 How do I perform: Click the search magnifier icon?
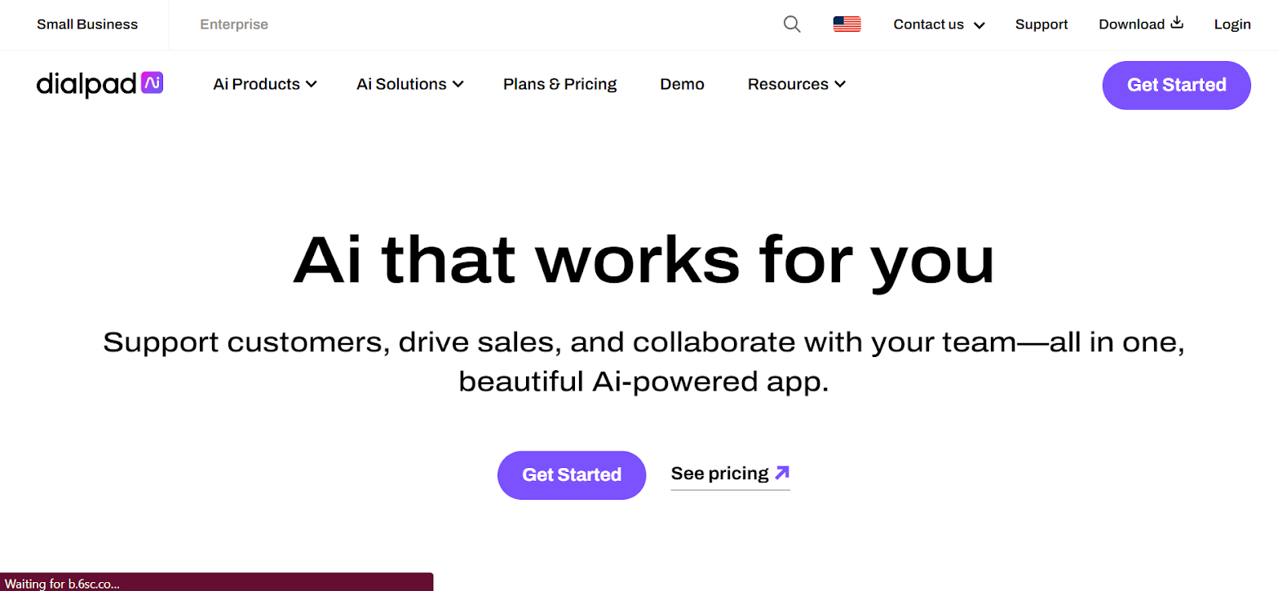(791, 24)
